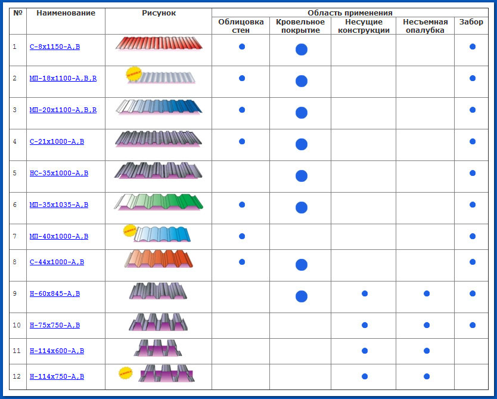
Task: Click the "Область применения" header
Action: click(x=350, y=13)
